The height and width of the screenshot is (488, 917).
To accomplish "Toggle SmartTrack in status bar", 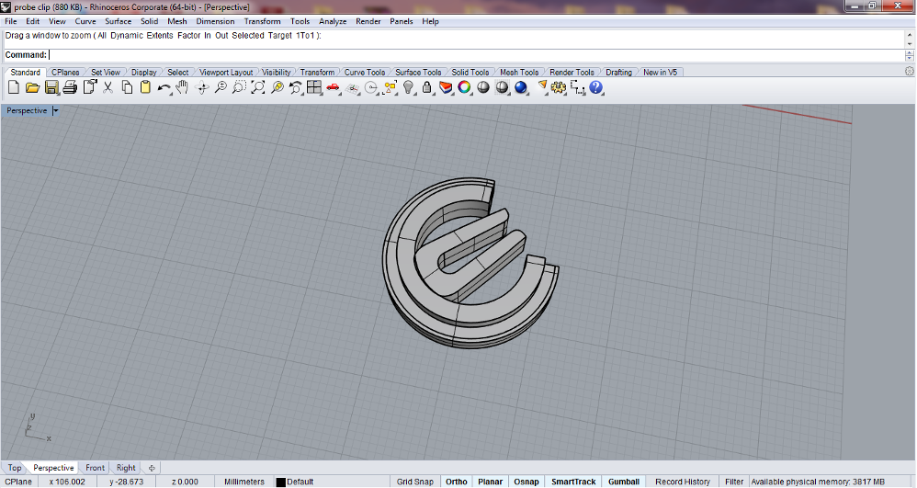I will 573,482.
